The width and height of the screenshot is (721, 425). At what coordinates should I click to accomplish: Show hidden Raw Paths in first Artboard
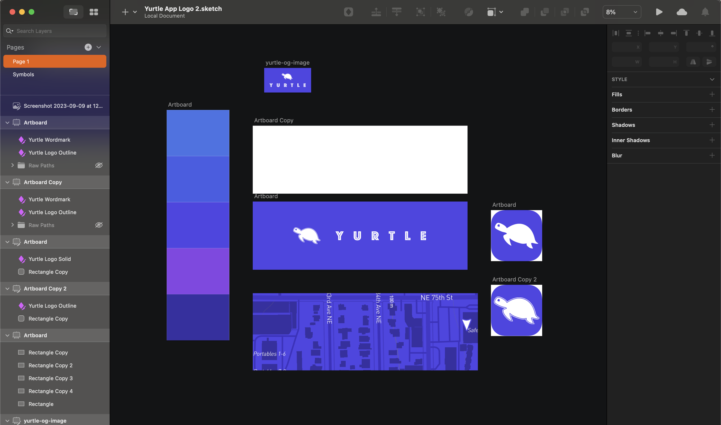[99, 165]
